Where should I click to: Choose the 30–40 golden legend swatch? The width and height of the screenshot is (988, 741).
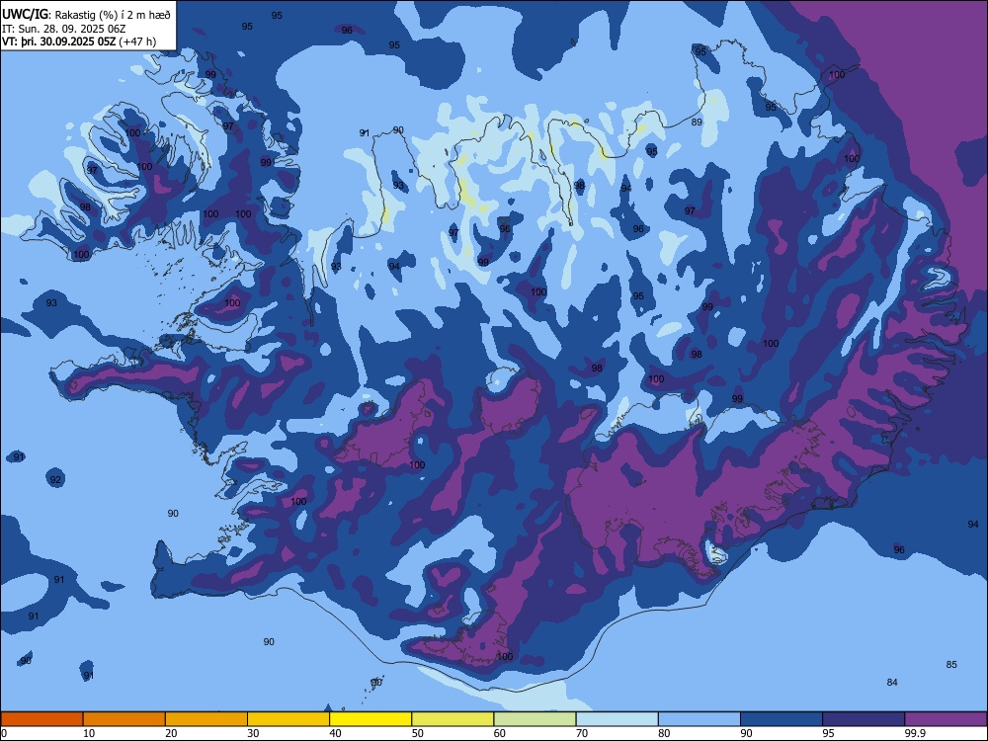point(288,719)
